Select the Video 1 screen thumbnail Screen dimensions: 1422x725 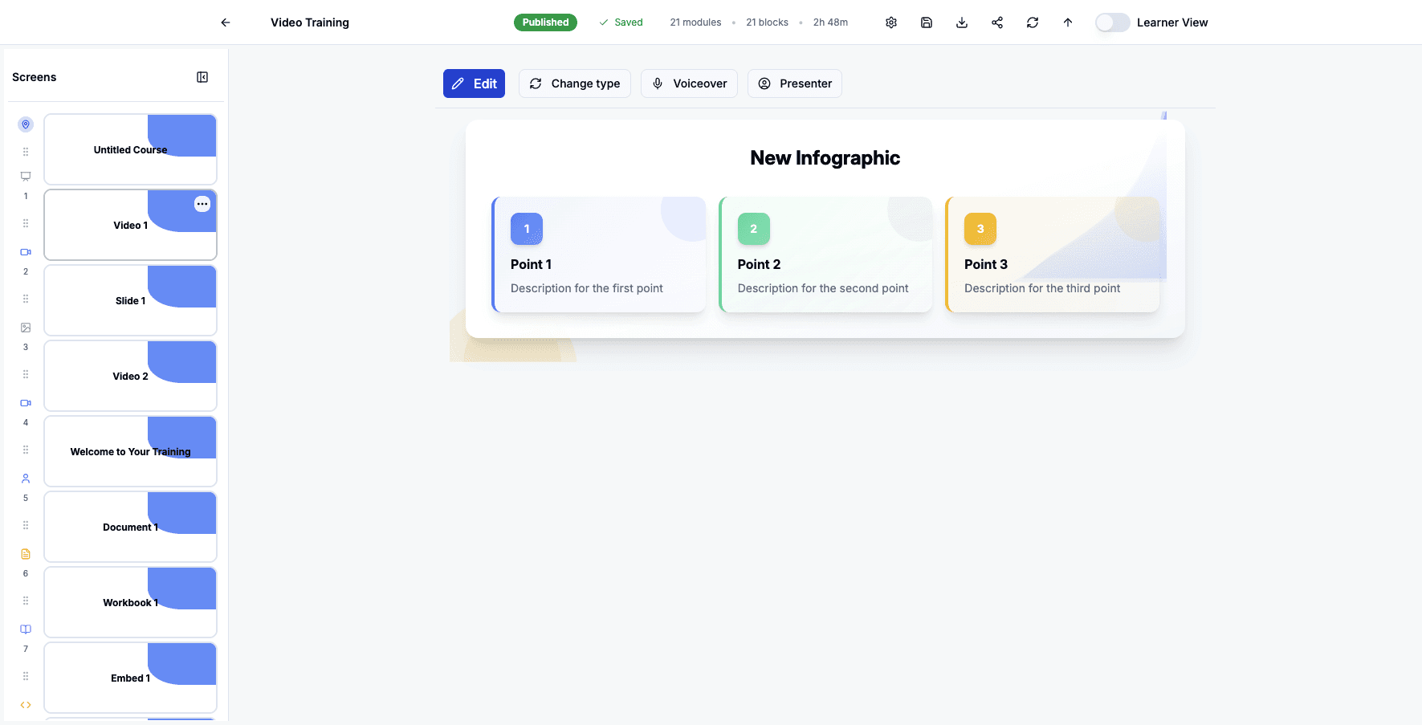click(x=130, y=225)
